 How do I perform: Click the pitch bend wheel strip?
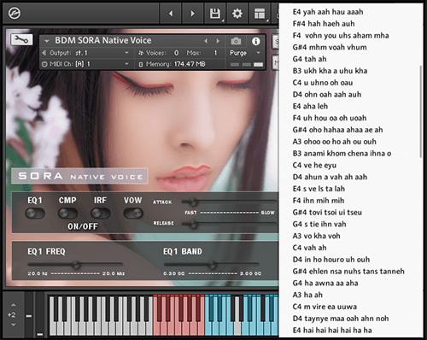29,314
